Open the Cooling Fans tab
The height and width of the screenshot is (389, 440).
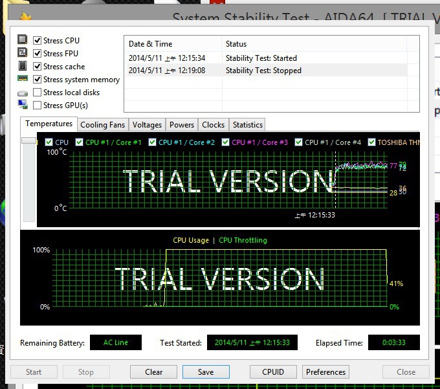tap(103, 125)
